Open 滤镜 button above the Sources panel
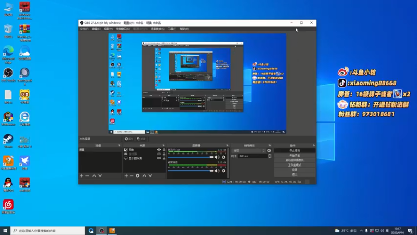The image size is (417, 235). tap(141, 139)
